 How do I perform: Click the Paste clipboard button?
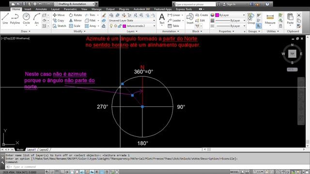(x=290, y=19)
